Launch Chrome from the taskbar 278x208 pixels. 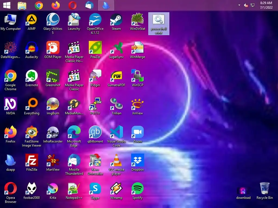(39, 5)
